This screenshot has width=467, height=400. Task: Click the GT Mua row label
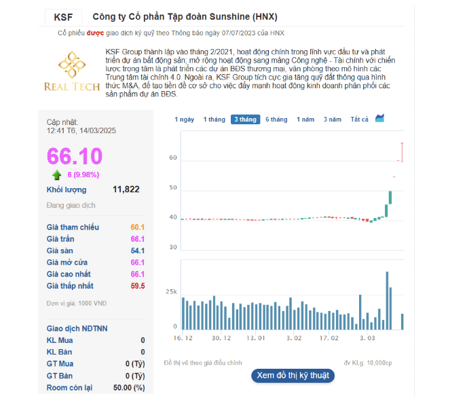coord(60,364)
